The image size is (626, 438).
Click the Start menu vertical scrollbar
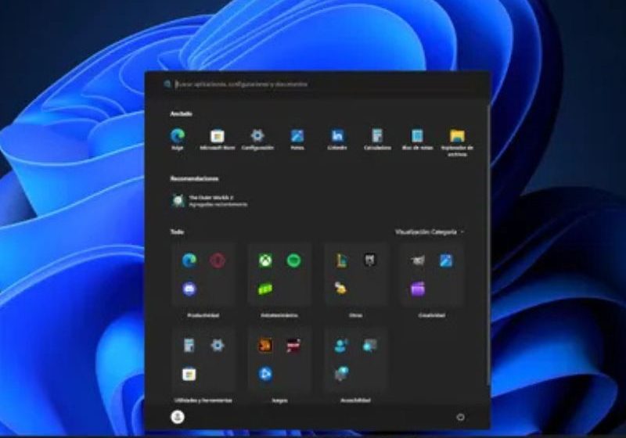pos(487,243)
